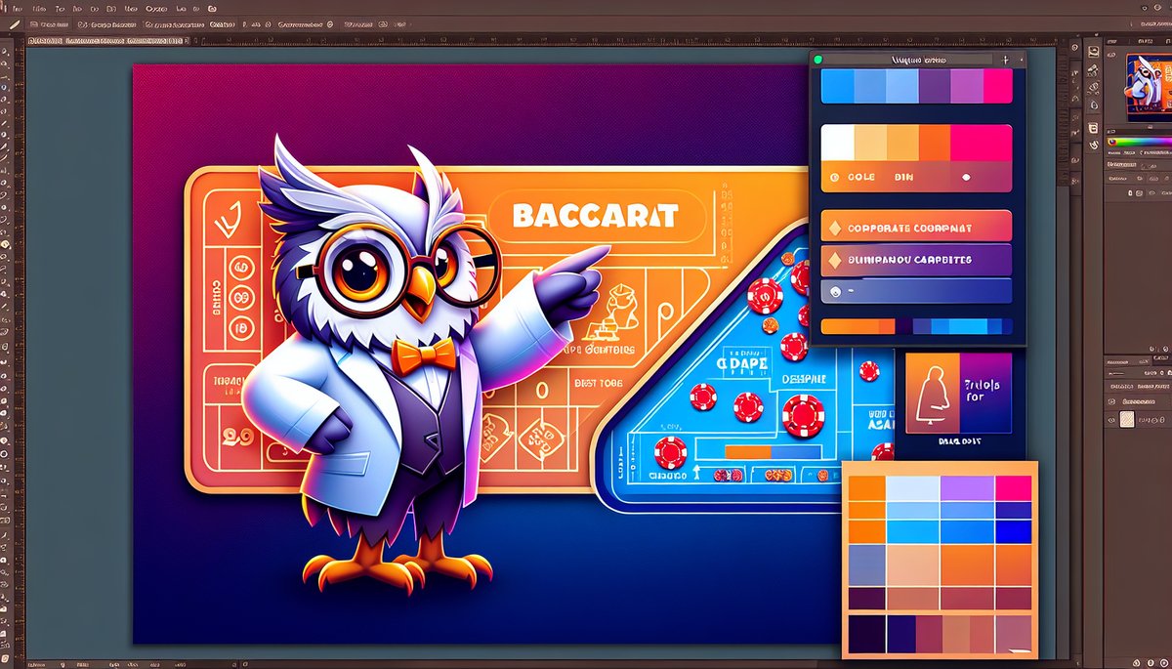Viewport: 1172px width, 669px height.
Task: Click the diamond icon beside Corporate row
Action: click(834, 229)
